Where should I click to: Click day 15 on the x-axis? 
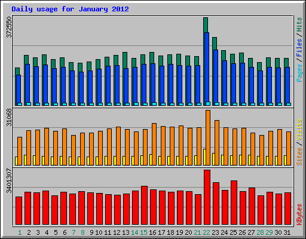pos(143,232)
